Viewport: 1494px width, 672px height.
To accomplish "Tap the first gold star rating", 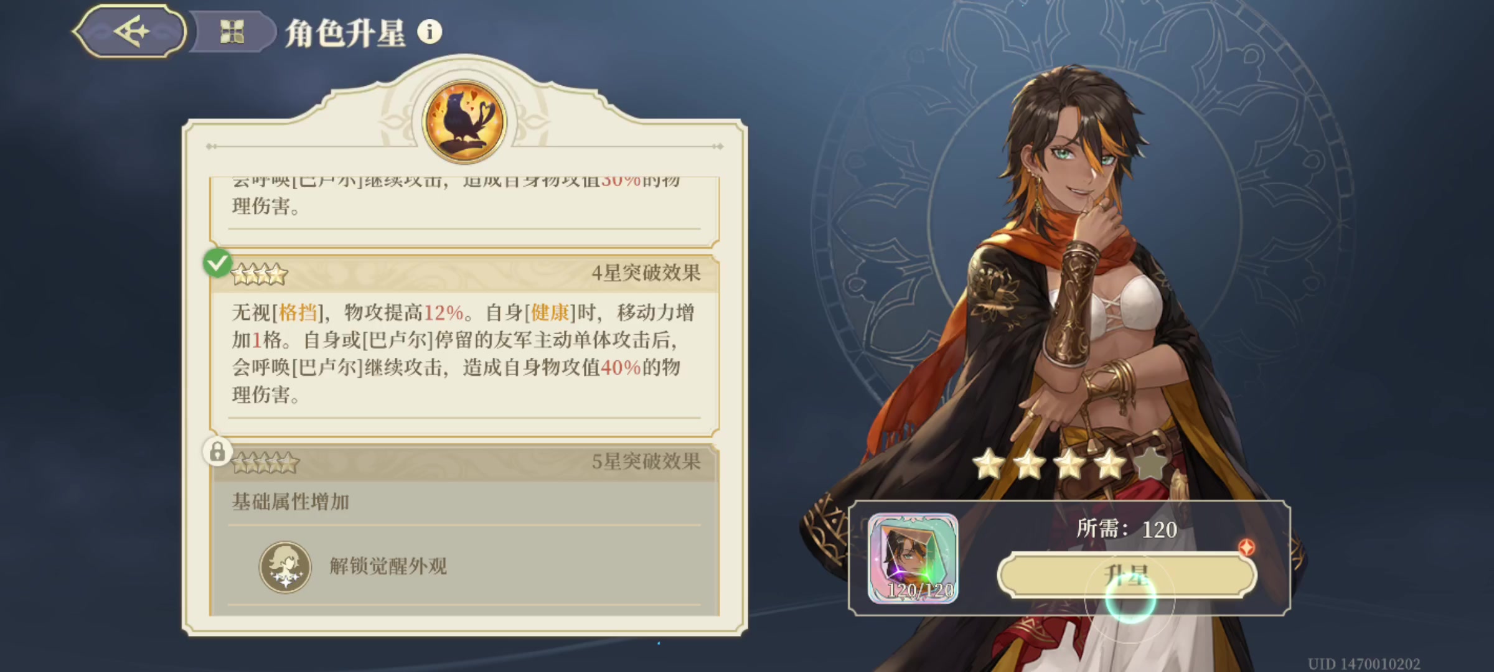I will (x=989, y=464).
